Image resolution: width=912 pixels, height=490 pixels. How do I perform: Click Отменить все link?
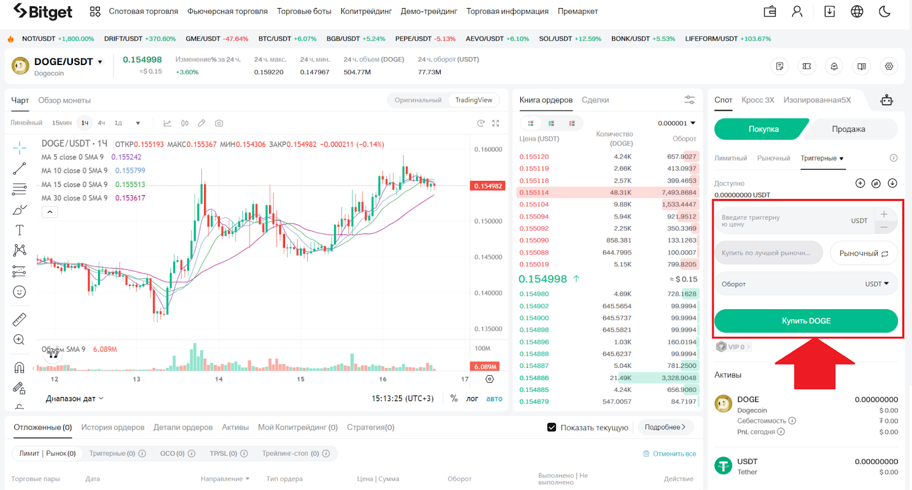[x=670, y=454]
